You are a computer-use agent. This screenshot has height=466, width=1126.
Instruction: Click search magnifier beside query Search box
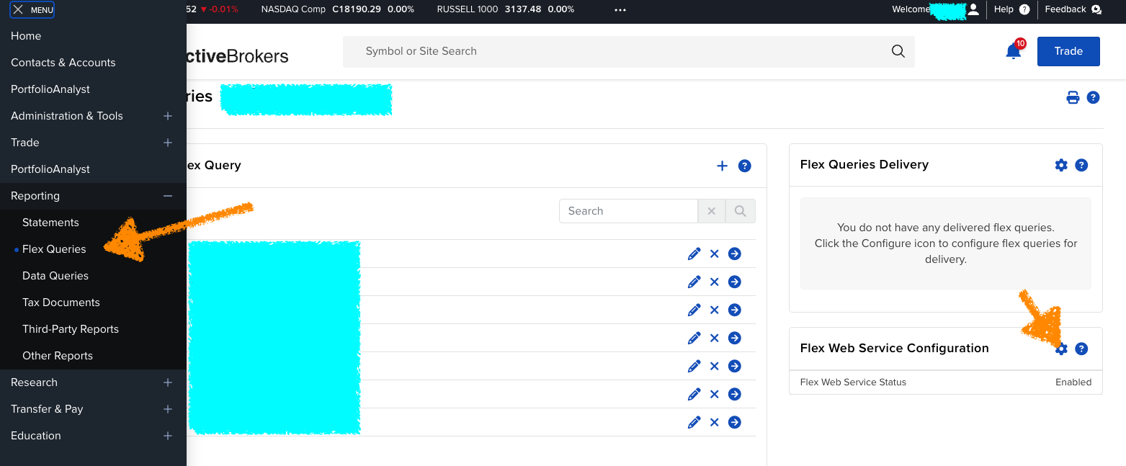tap(741, 211)
